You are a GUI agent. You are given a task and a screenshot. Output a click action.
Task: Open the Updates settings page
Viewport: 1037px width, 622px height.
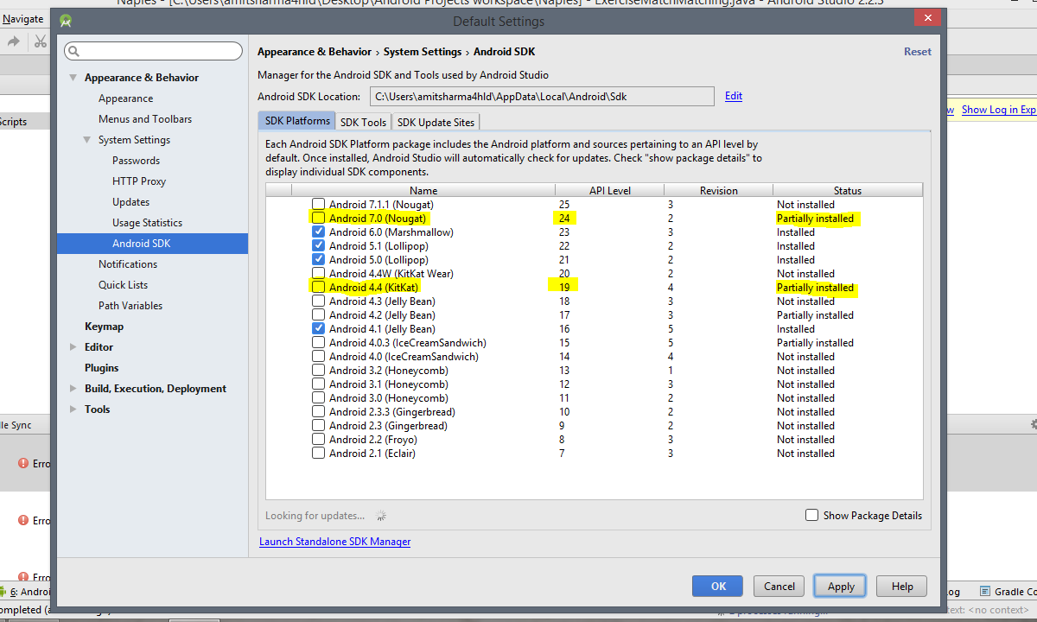[x=130, y=202]
